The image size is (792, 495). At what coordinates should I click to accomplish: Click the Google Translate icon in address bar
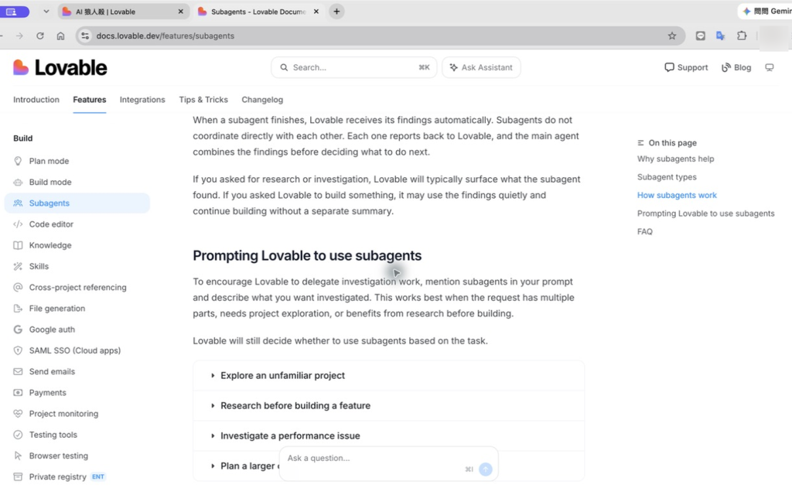[x=721, y=36]
